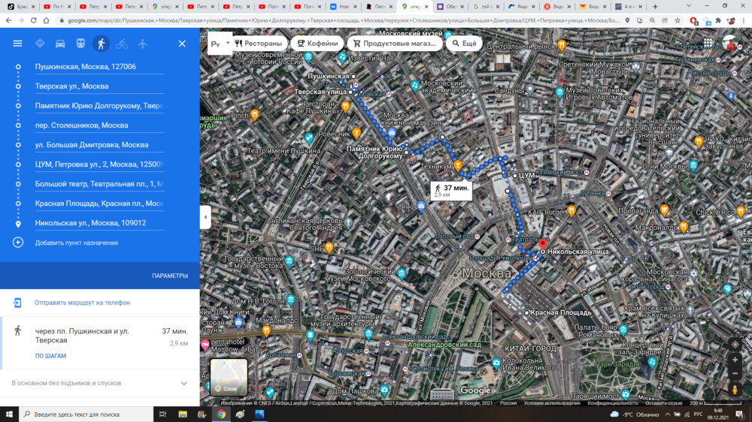Switch to the Gmail Вход tab

pyautogui.click(x=593, y=7)
